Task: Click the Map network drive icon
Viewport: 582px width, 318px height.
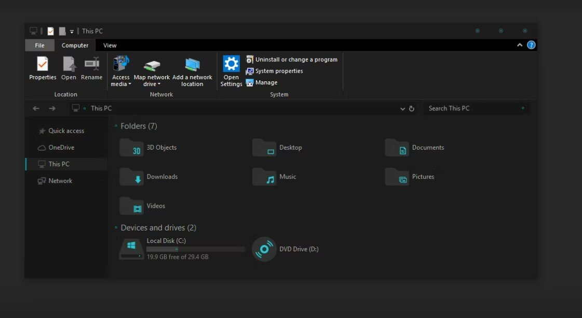Action: tap(152, 66)
